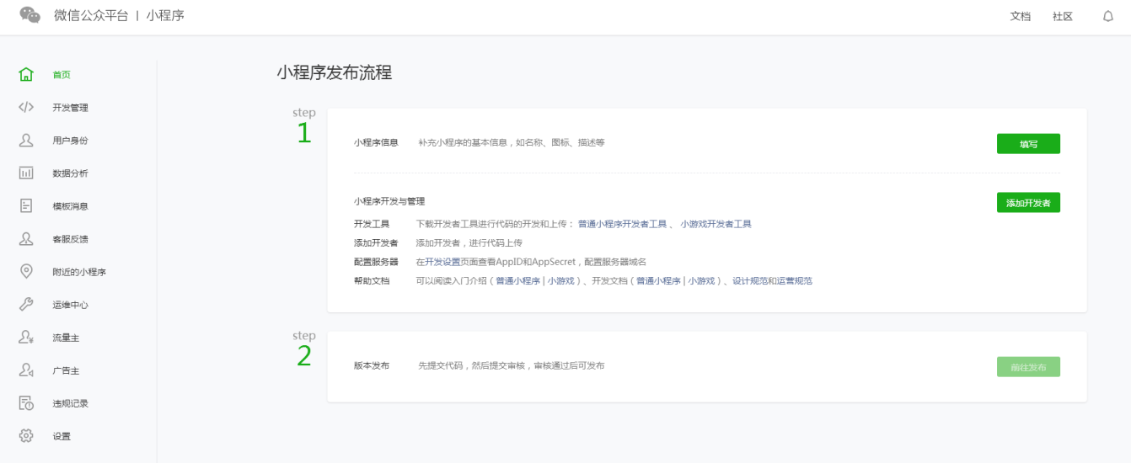The image size is (1131, 463).
Task: Click the 数据分析 bar chart icon
Action: tap(26, 173)
